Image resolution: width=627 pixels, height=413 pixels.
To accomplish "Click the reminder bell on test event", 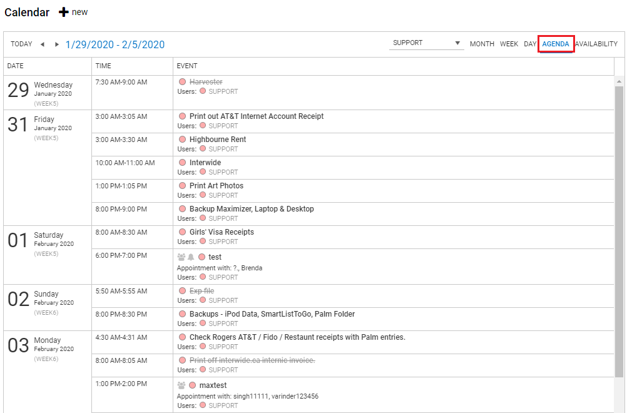I will pos(191,257).
